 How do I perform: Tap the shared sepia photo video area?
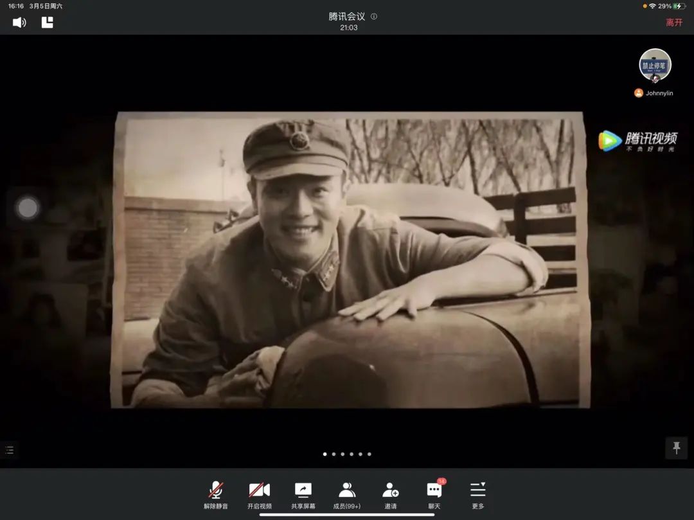tap(349, 260)
